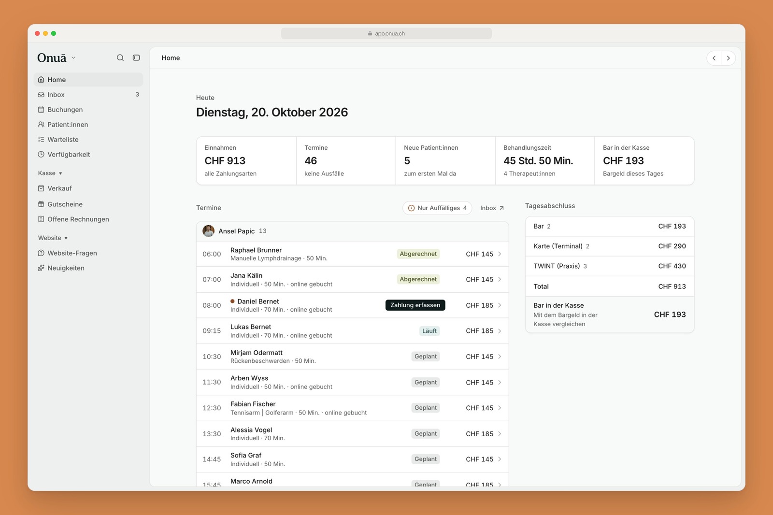Viewport: 773px width, 515px height.
Task: Click Ansel Papic's avatar photo
Action: click(x=209, y=231)
